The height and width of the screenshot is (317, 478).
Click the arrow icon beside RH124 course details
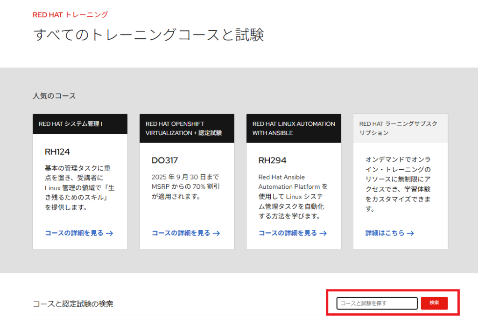click(x=110, y=233)
